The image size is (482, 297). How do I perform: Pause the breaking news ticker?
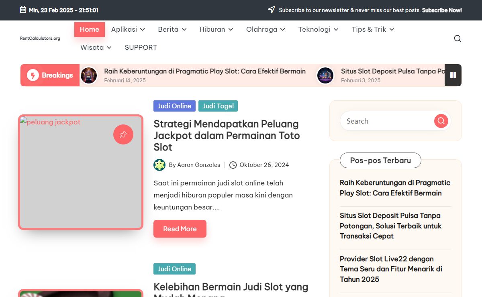[453, 75]
